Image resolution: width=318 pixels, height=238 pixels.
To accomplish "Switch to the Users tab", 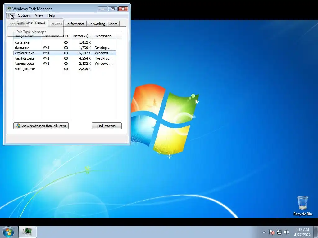I will coord(113,24).
